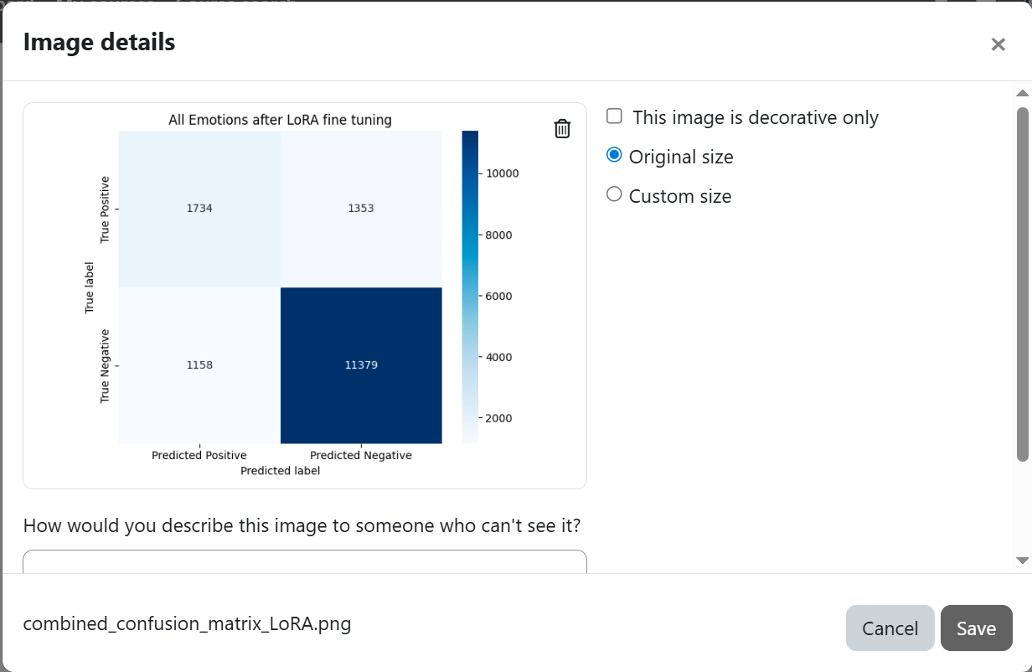
Task: Delete the image with the trash icon
Action: [562, 128]
